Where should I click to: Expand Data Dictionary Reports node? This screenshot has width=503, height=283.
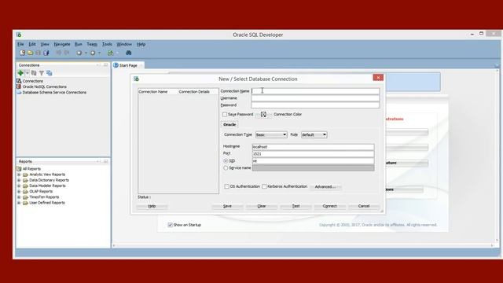pyautogui.click(x=19, y=180)
